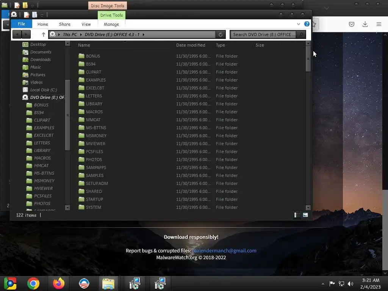Refresh the current folder view
This screenshot has width=388, height=291.
221,34
